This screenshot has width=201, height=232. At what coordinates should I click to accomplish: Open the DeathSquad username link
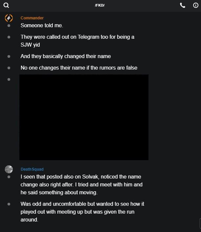pos(32,169)
